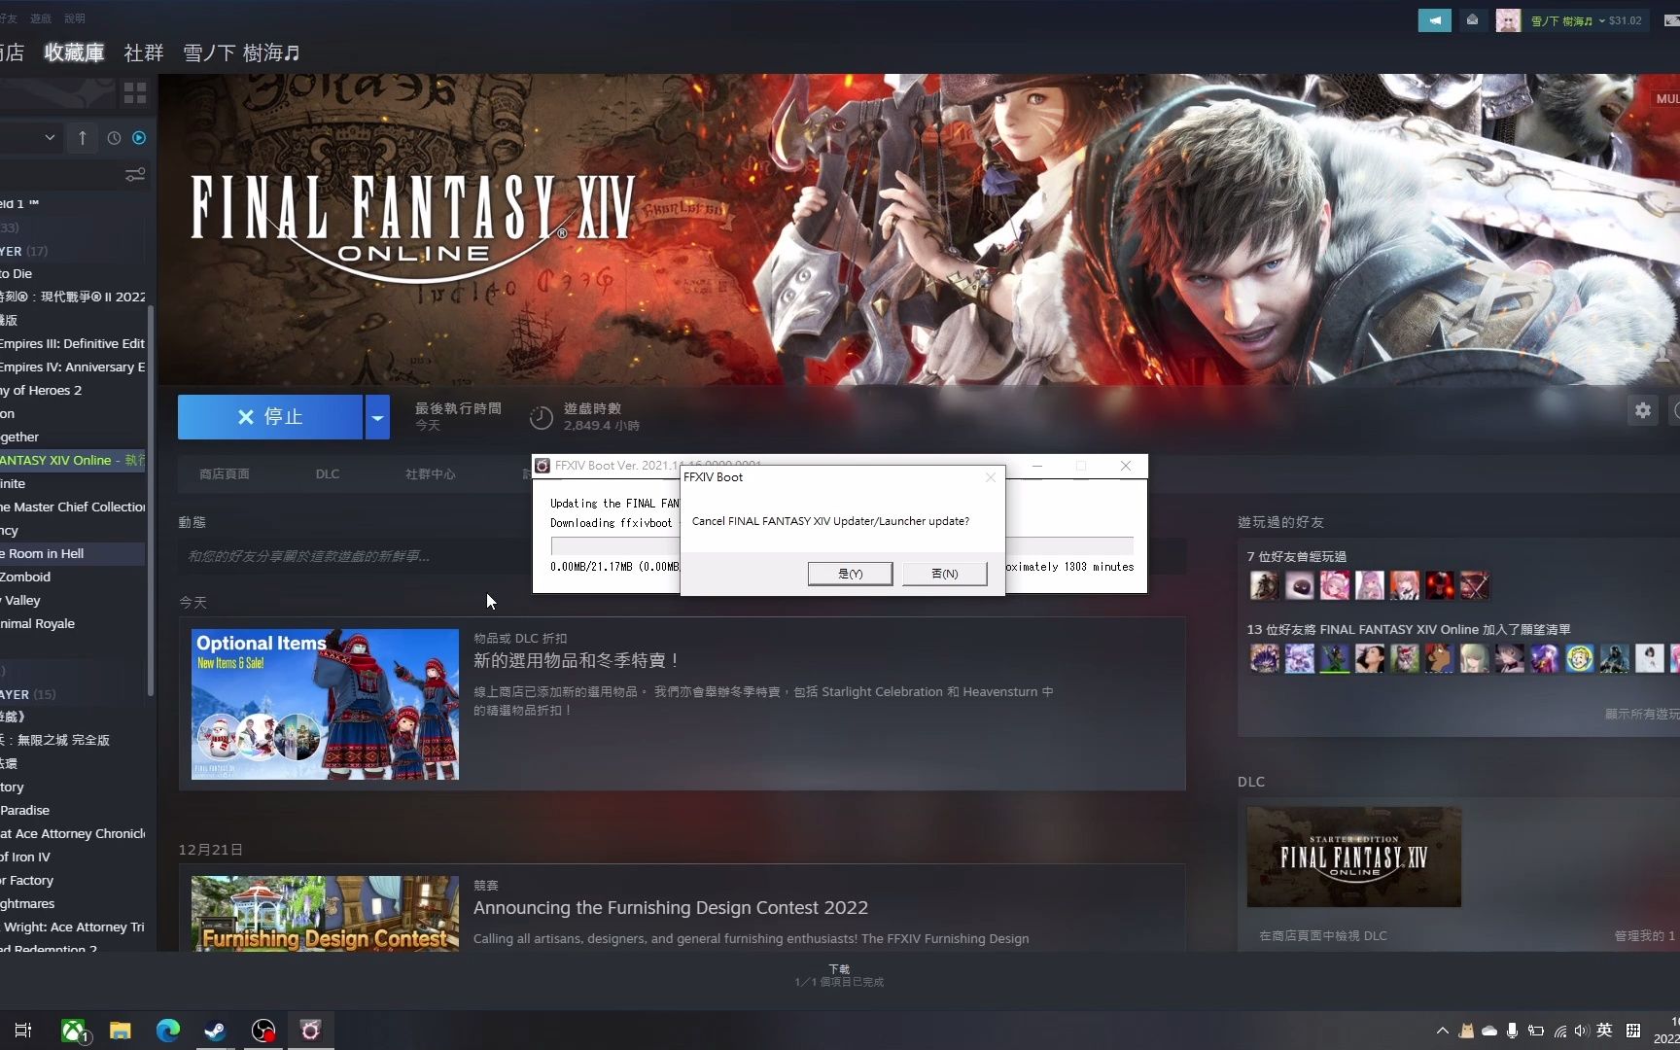Expand launch options arrow beside 停止

pyautogui.click(x=377, y=417)
